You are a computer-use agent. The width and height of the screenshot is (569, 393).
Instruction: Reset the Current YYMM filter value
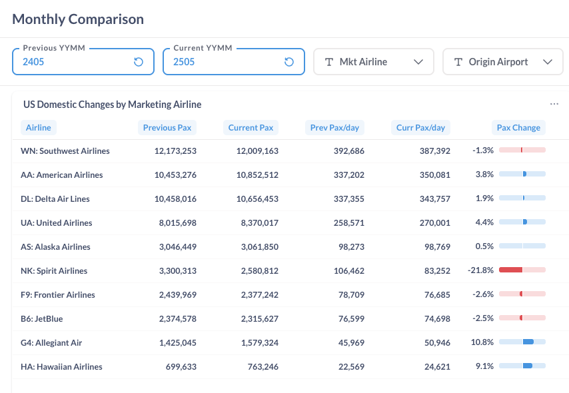(289, 62)
